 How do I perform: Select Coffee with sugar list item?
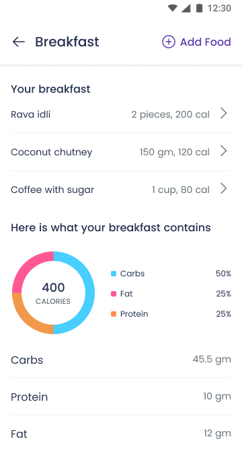coord(121,190)
